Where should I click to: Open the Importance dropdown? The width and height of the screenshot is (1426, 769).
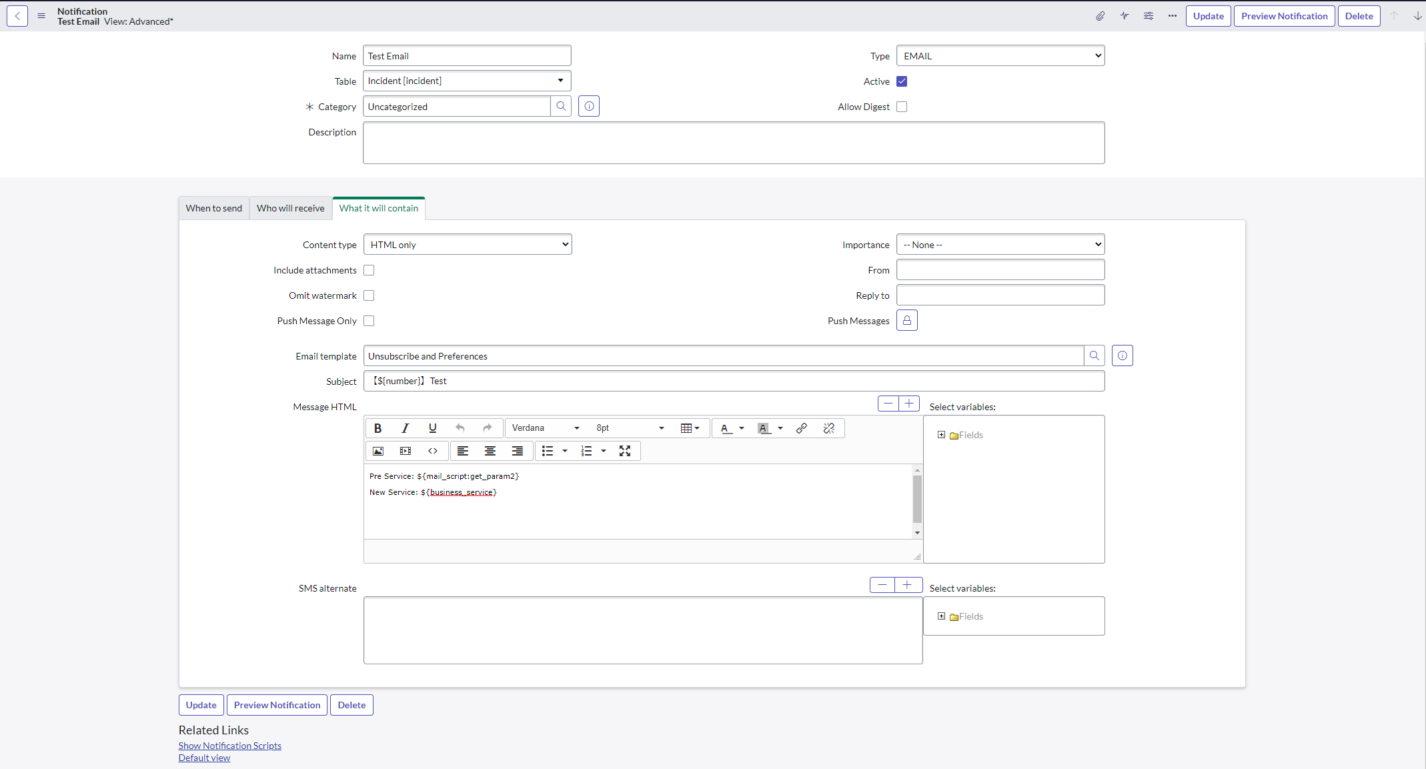click(1000, 245)
